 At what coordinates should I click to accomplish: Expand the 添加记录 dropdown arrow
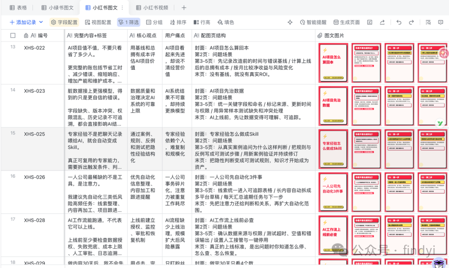pos(41,22)
